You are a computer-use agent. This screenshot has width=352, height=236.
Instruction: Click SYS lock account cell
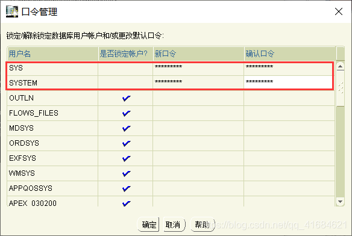click(125, 68)
